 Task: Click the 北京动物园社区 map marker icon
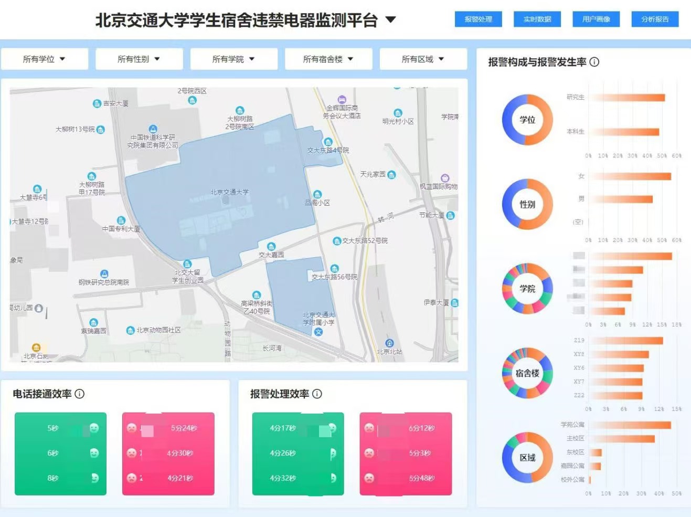point(131,330)
